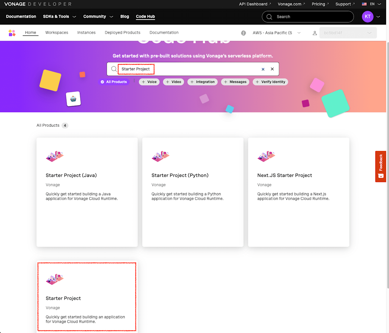Open the AWS - Asia Pacific region dropdown
The height and width of the screenshot is (333, 389).
tap(277, 33)
